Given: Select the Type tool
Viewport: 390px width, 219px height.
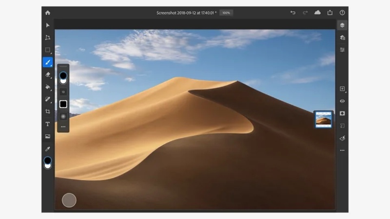Looking at the screenshot, I should pos(48,124).
